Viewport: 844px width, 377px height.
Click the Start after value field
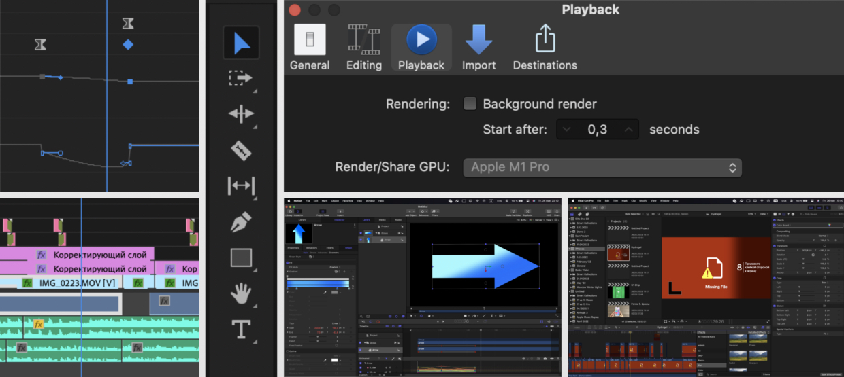tap(598, 130)
